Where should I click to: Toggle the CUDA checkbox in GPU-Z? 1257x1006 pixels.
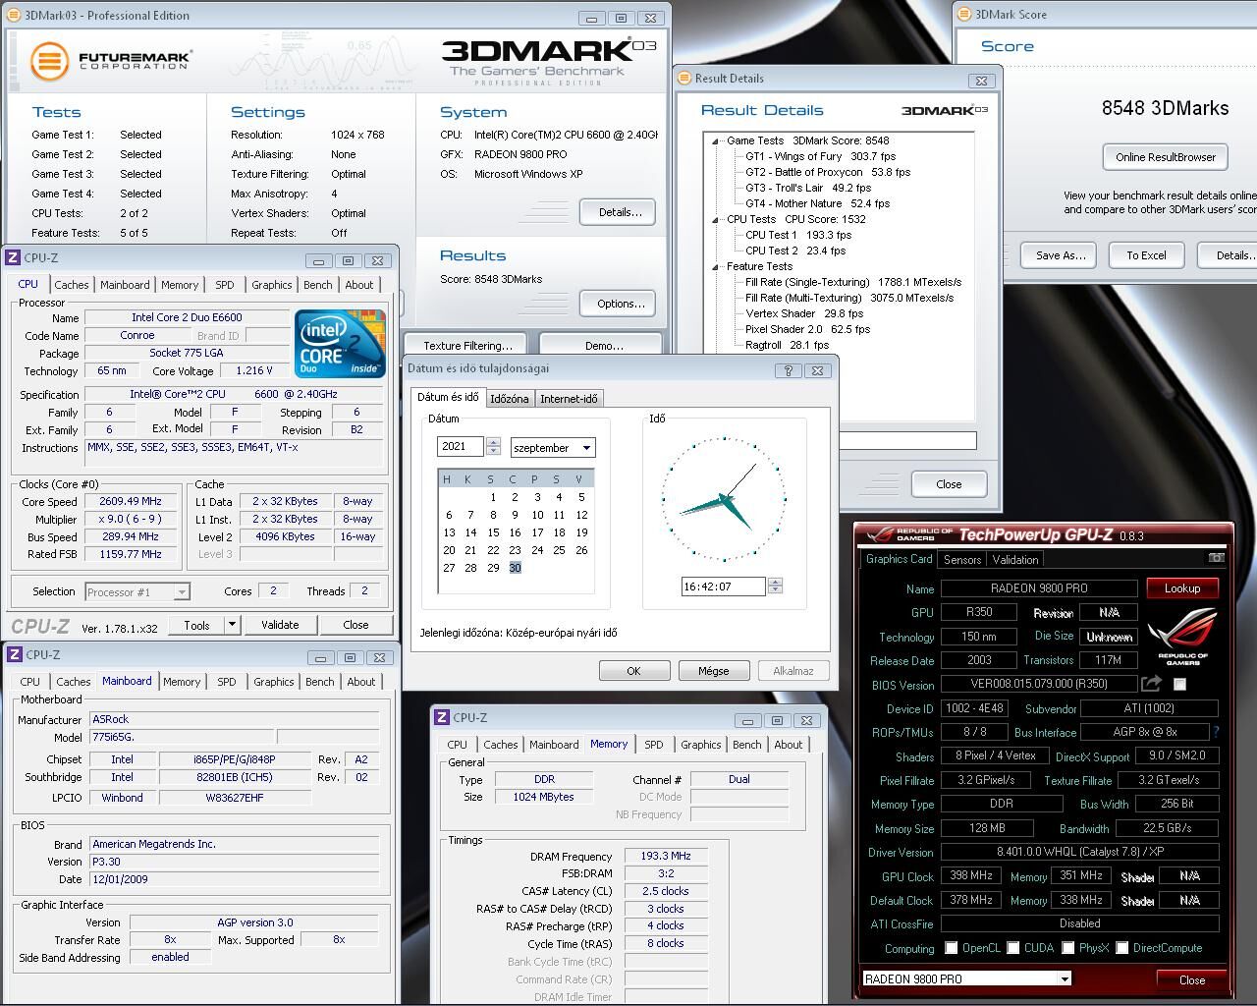pos(1012,948)
